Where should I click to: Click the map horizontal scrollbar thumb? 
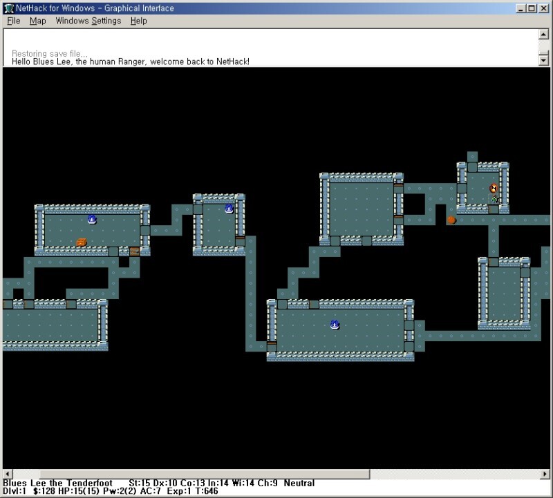[x=204, y=474]
